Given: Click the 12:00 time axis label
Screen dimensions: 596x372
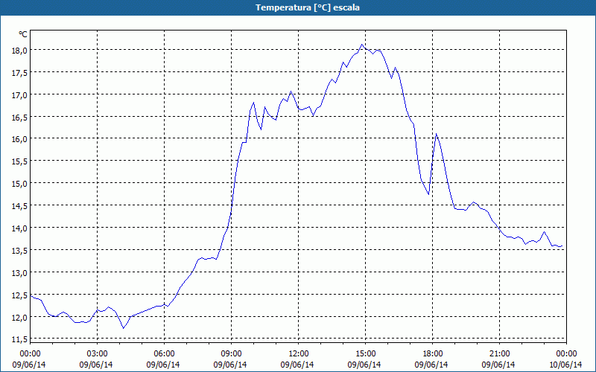Looking at the screenshot, I should [299, 354].
